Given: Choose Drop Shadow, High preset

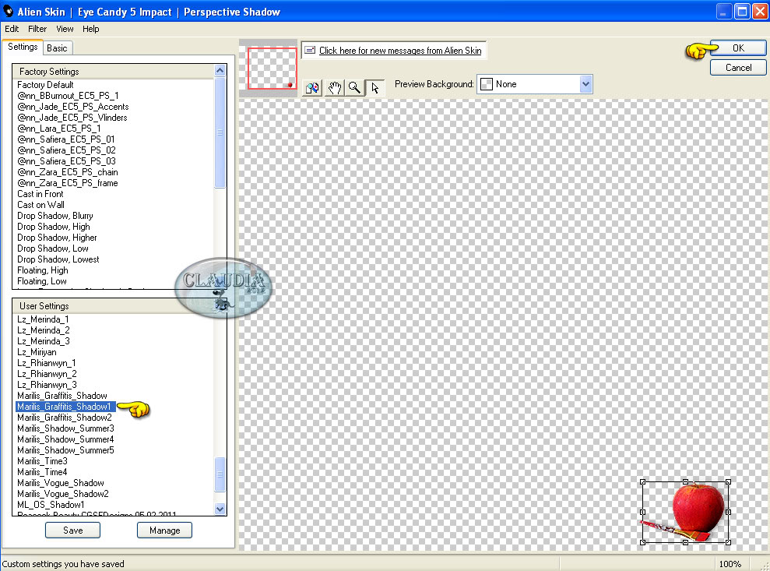Looking at the screenshot, I should [54, 227].
